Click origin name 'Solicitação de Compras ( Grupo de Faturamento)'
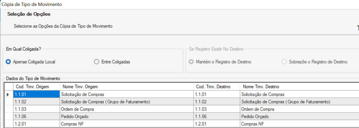Image resolution: width=359 pixels, height=128 pixels. 127,102
